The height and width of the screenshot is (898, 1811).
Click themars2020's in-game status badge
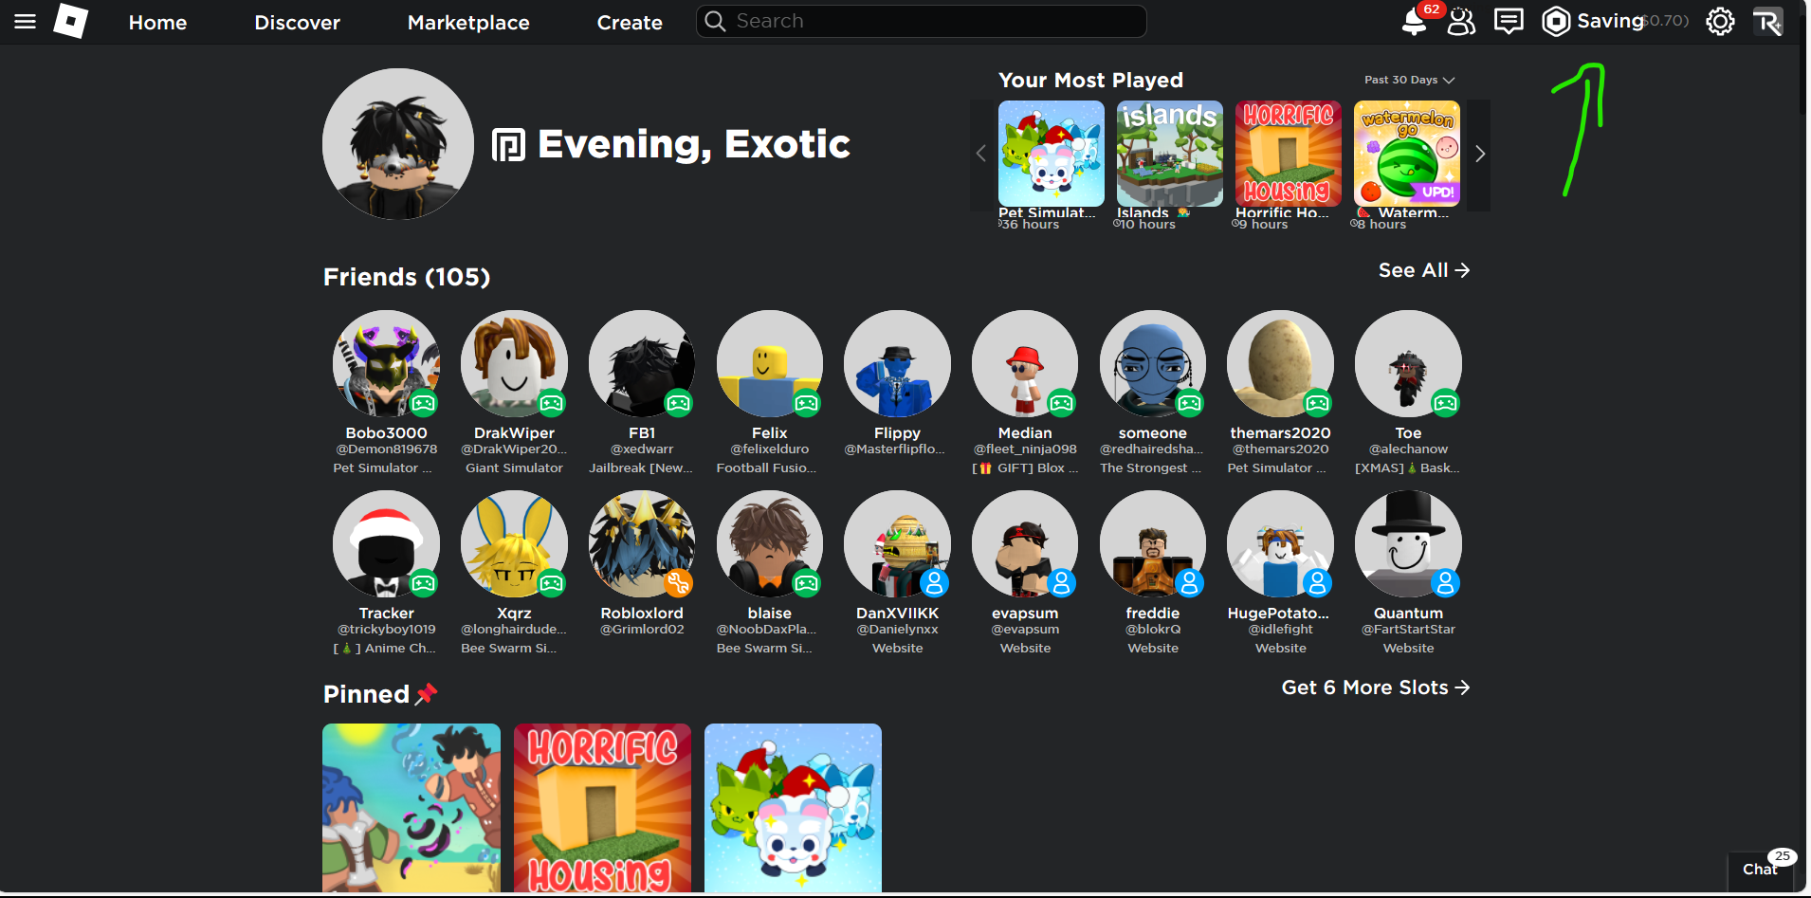coord(1318,403)
